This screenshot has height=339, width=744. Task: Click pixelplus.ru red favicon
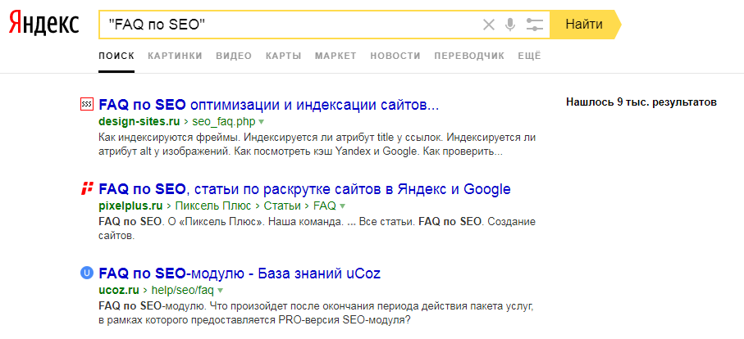click(86, 189)
